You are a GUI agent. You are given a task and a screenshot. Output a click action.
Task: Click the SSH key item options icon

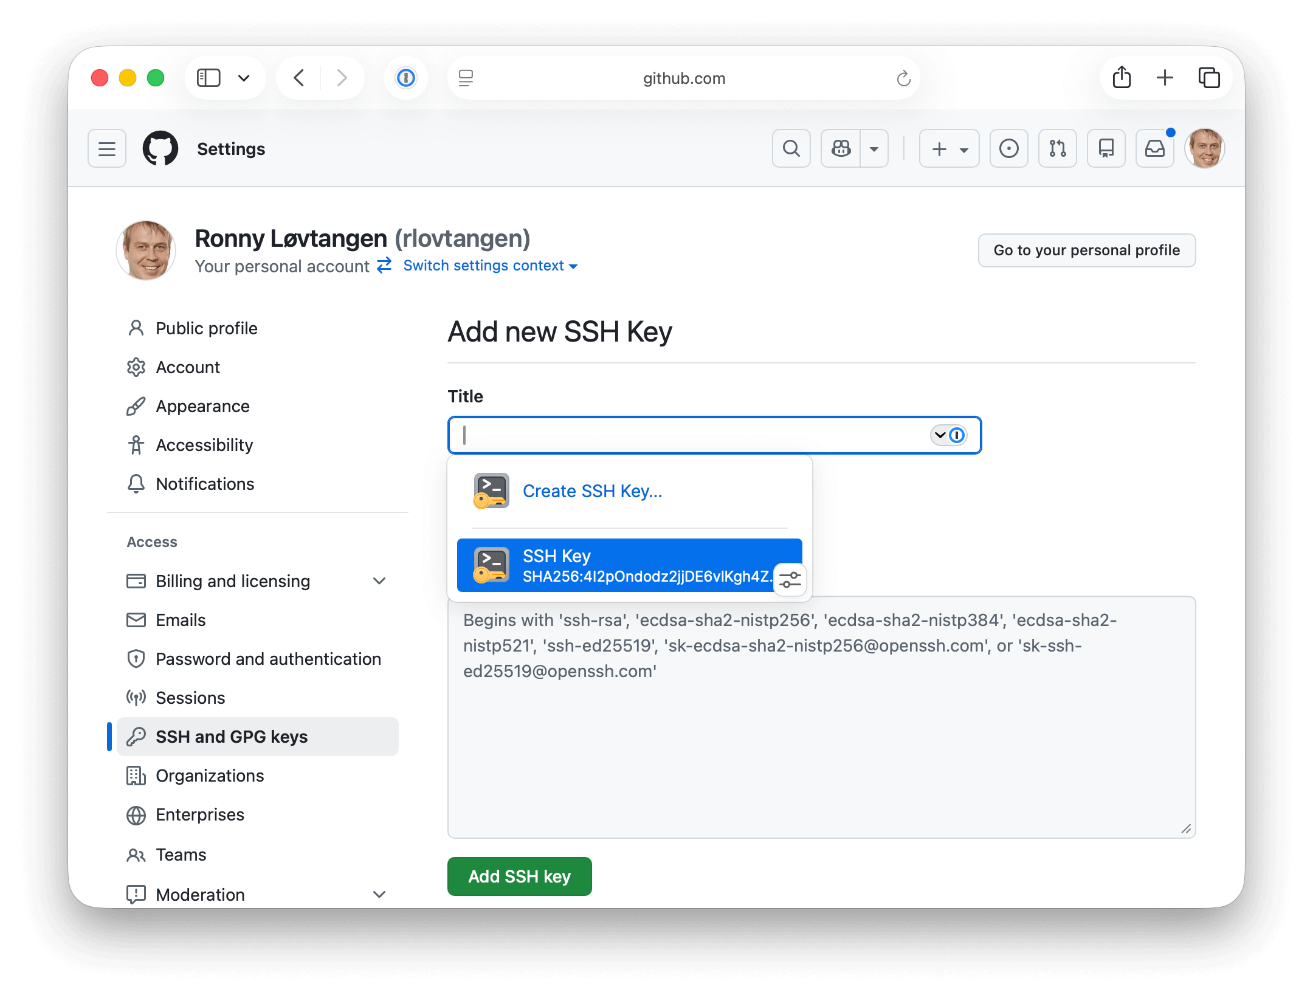tap(790, 580)
